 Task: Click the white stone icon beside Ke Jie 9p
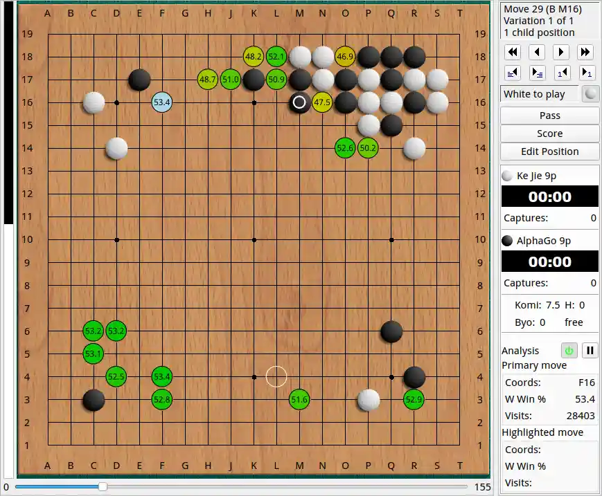pyautogui.click(x=506, y=176)
